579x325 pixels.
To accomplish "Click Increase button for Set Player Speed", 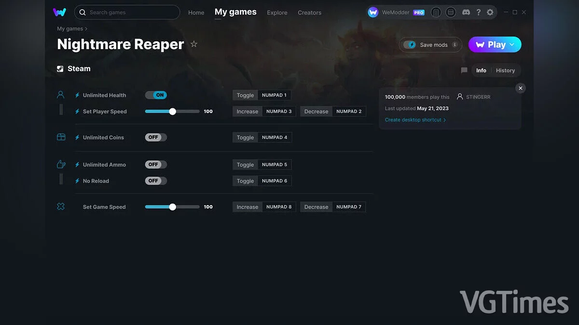I will 248,111.
